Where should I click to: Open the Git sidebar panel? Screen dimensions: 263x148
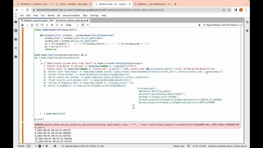pyautogui.click(x=16, y=39)
